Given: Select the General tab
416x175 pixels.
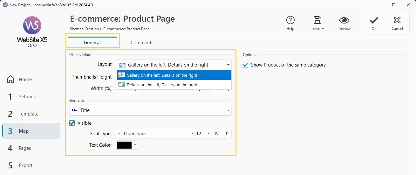Looking at the screenshot, I should pos(92,43).
